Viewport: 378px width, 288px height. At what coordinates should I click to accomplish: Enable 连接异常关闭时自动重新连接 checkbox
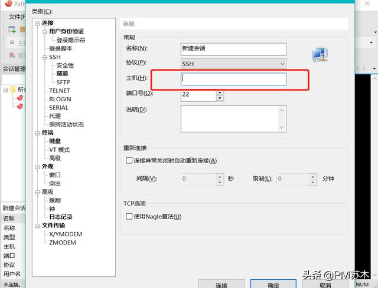(x=129, y=160)
